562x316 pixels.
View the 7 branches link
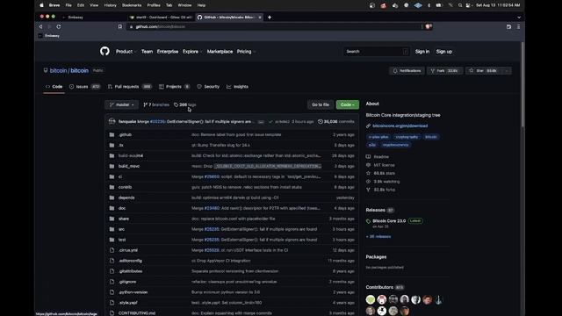[x=156, y=104]
